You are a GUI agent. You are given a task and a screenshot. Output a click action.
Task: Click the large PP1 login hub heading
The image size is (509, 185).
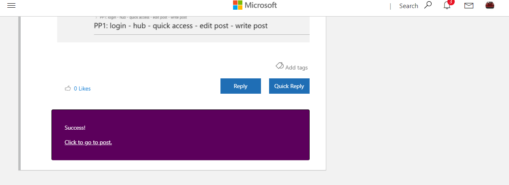pos(181,26)
